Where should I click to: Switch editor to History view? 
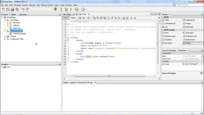click(x=74, y=18)
